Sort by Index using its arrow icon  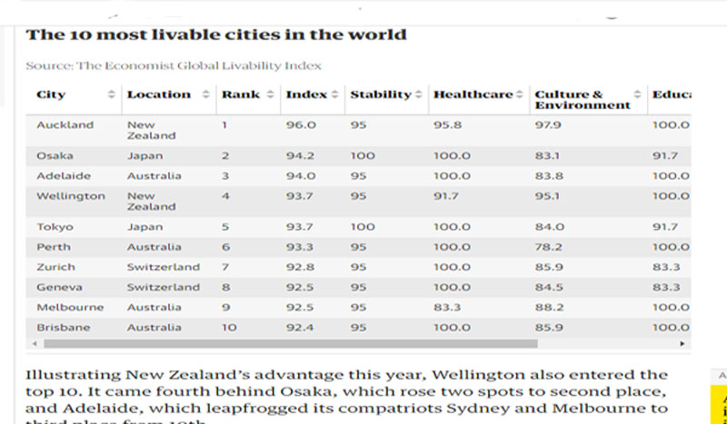coord(334,95)
